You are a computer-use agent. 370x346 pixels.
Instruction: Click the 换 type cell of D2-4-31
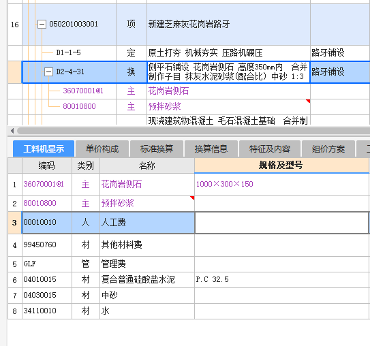pos(132,72)
